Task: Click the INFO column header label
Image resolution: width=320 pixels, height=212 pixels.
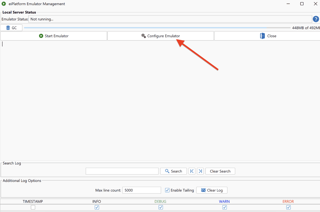Action: 97,201
